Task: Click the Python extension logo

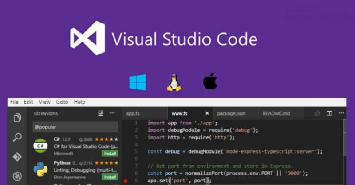Action: click(40, 169)
